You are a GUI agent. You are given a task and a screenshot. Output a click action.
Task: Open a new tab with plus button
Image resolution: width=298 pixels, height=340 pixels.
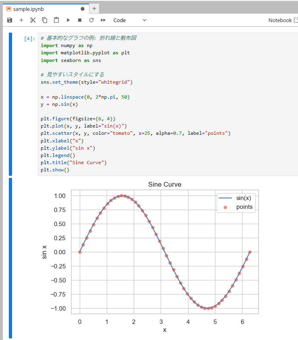click(x=94, y=8)
